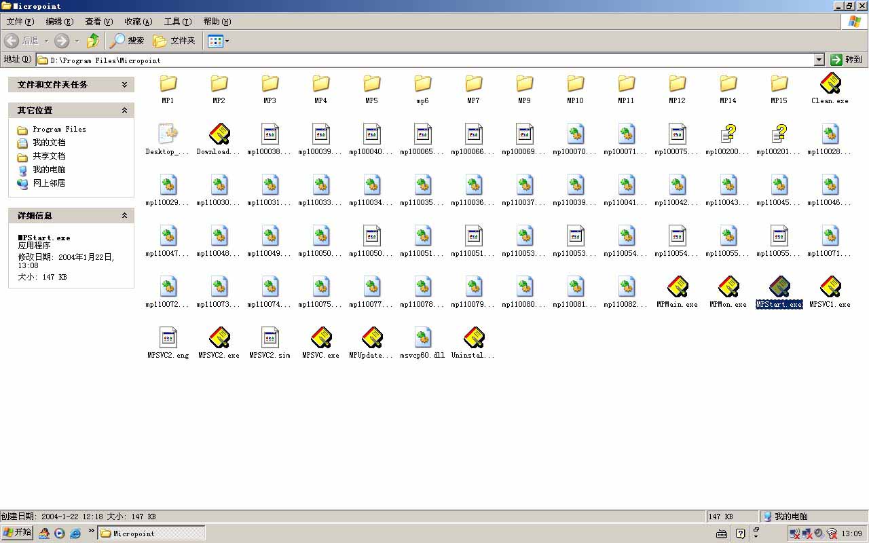Select the Clean.exe file icon

tap(830, 83)
